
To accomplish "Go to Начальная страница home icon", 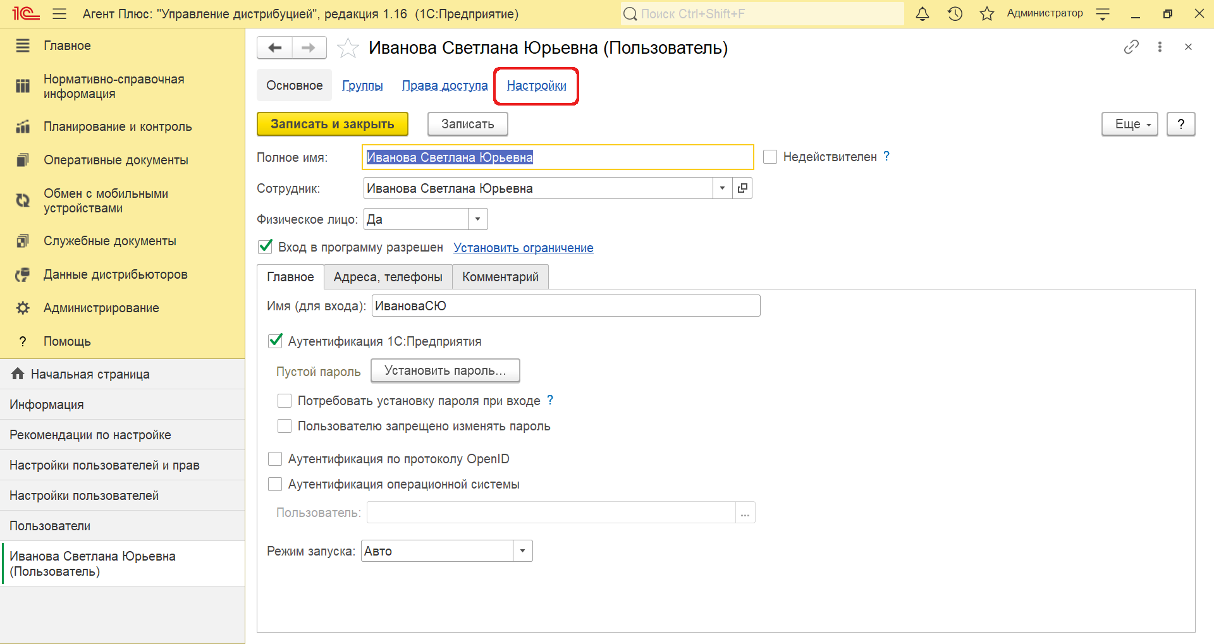I will (x=122, y=374).
